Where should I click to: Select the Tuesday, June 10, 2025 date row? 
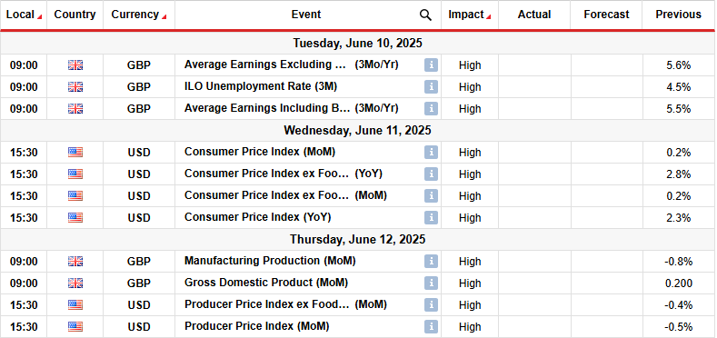click(x=357, y=44)
